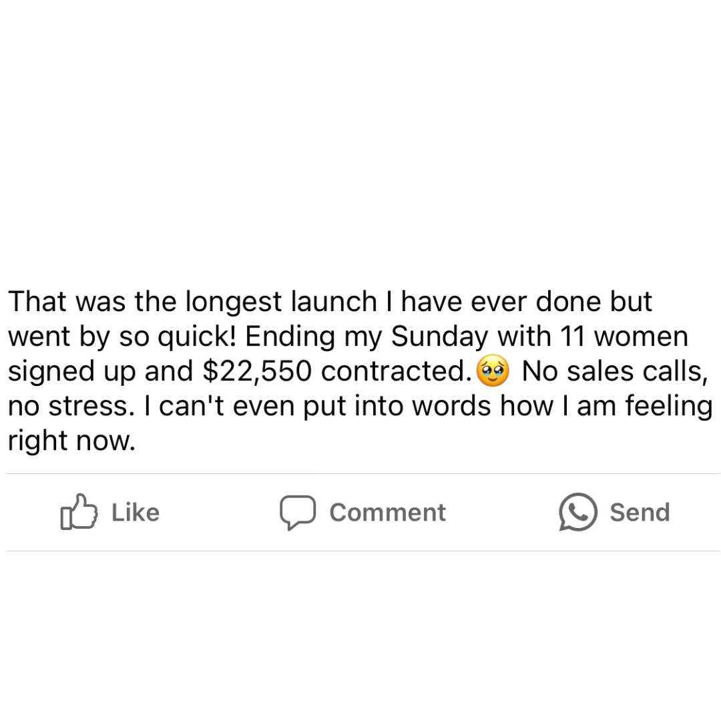Click the last line "right now."
The height and width of the screenshot is (721, 721).
click(x=71, y=441)
